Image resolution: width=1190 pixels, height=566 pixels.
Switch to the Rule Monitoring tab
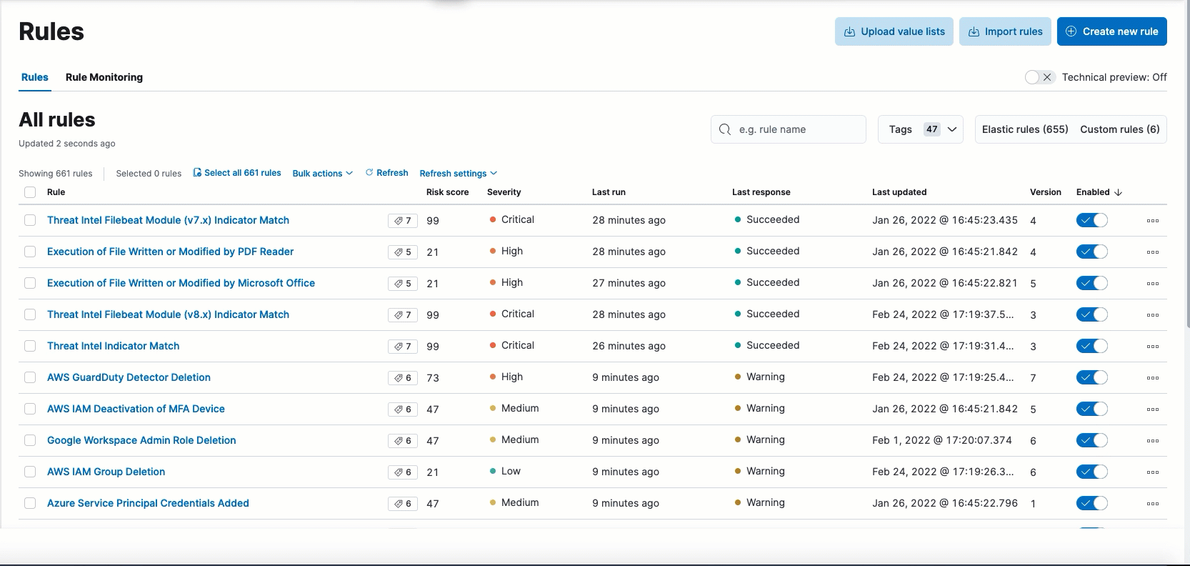pos(104,77)
